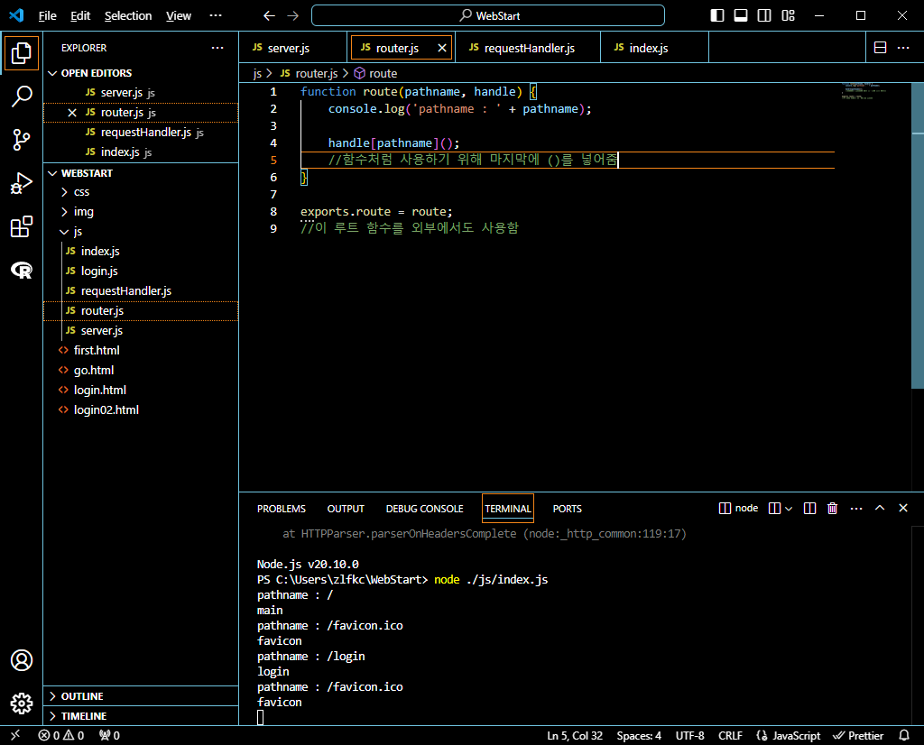This screenshot has width=924, height=745.
Task: Open the Extensions view
Action: 22,227
